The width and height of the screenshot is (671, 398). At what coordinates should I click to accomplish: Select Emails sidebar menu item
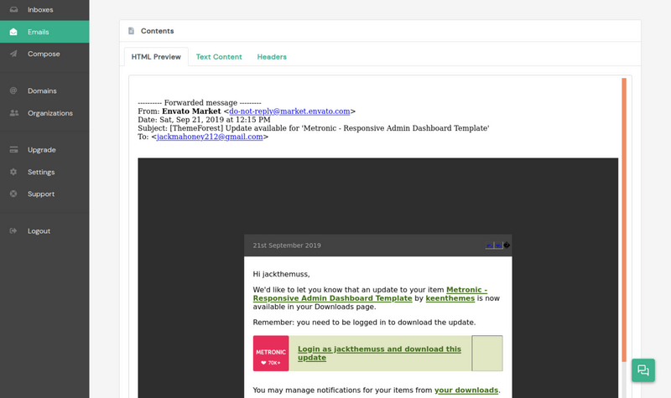tap(44, 32)
